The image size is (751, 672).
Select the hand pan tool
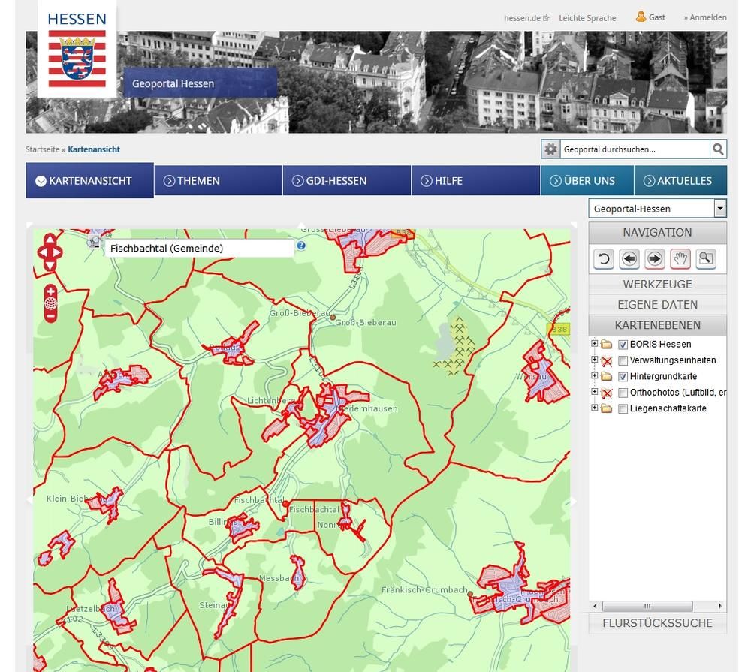[x=680, y=259]
